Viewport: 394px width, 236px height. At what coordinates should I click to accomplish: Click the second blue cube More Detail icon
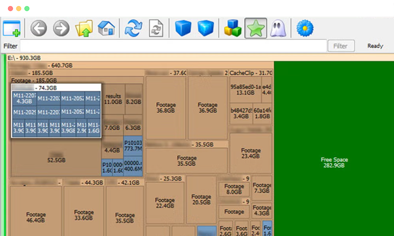tap(205, 29)
